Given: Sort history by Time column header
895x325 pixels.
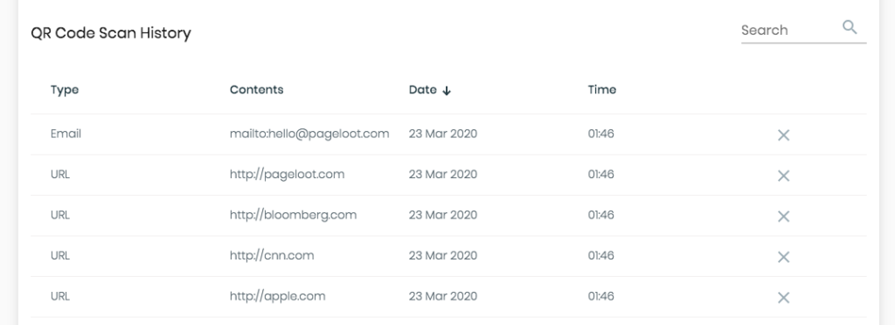Looking at the screenshot, I should coord(601,89).
